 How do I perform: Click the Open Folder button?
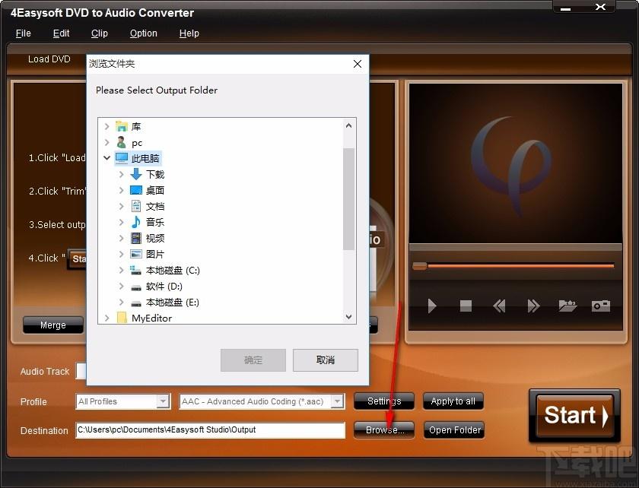click(x=454, y=429)
